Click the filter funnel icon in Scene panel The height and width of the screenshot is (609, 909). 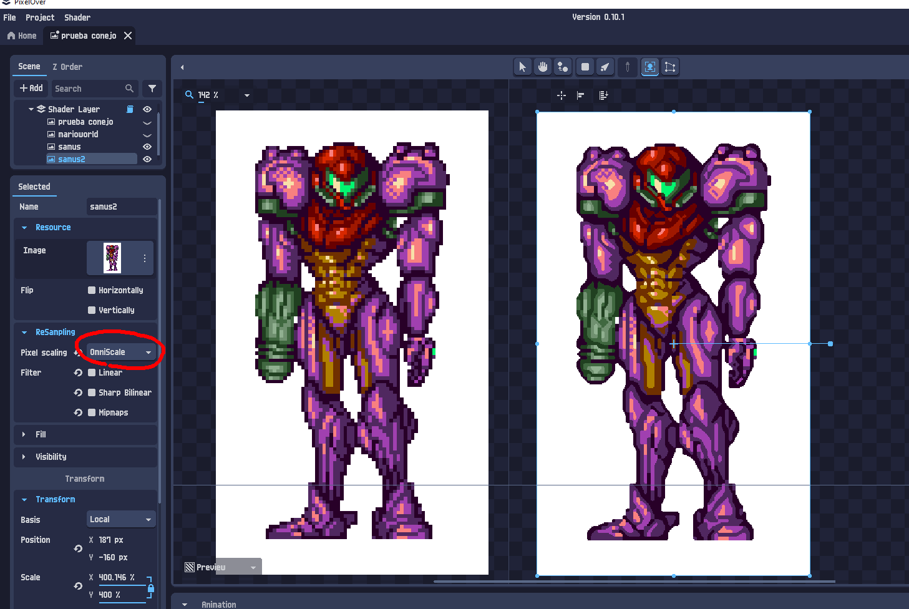click(x=152, y=89)
